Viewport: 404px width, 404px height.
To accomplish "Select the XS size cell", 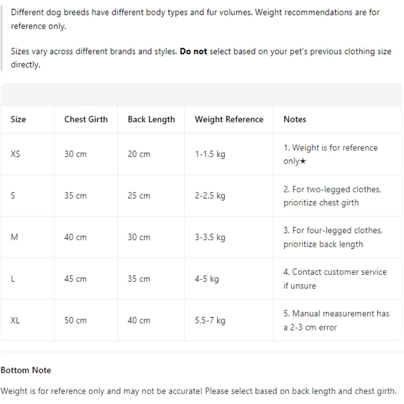I will pyautogui.click(x=15, y=154).
